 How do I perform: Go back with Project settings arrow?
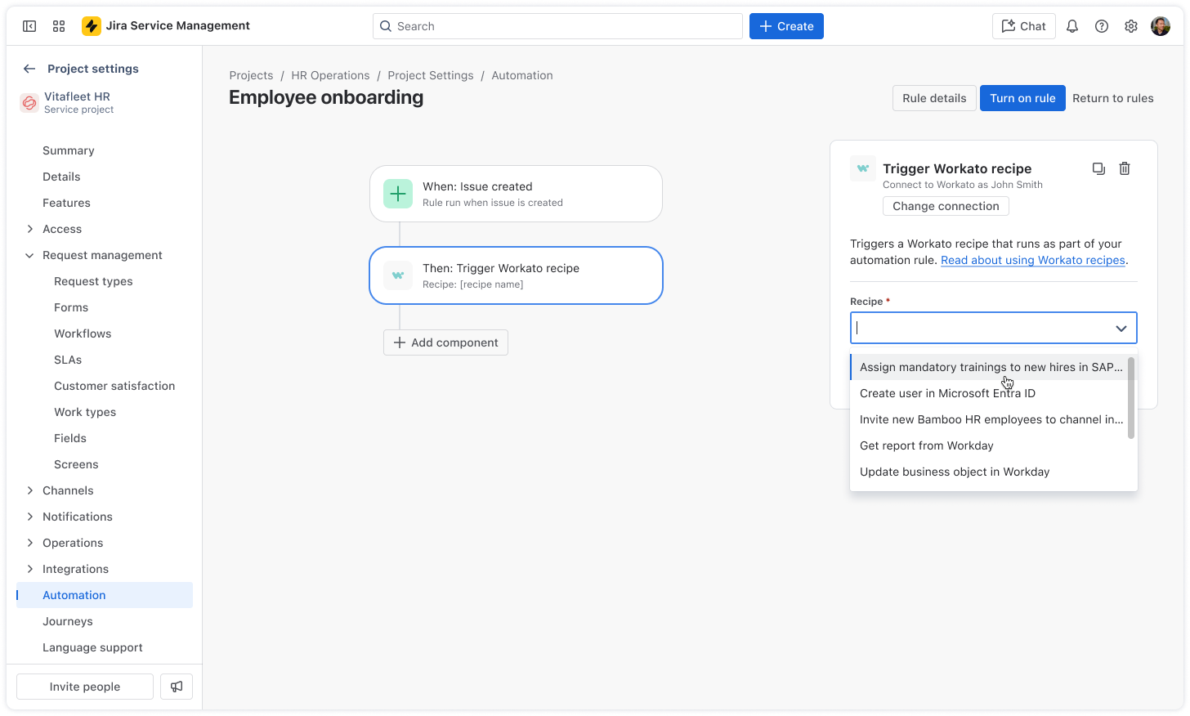[x=29, y=69]
